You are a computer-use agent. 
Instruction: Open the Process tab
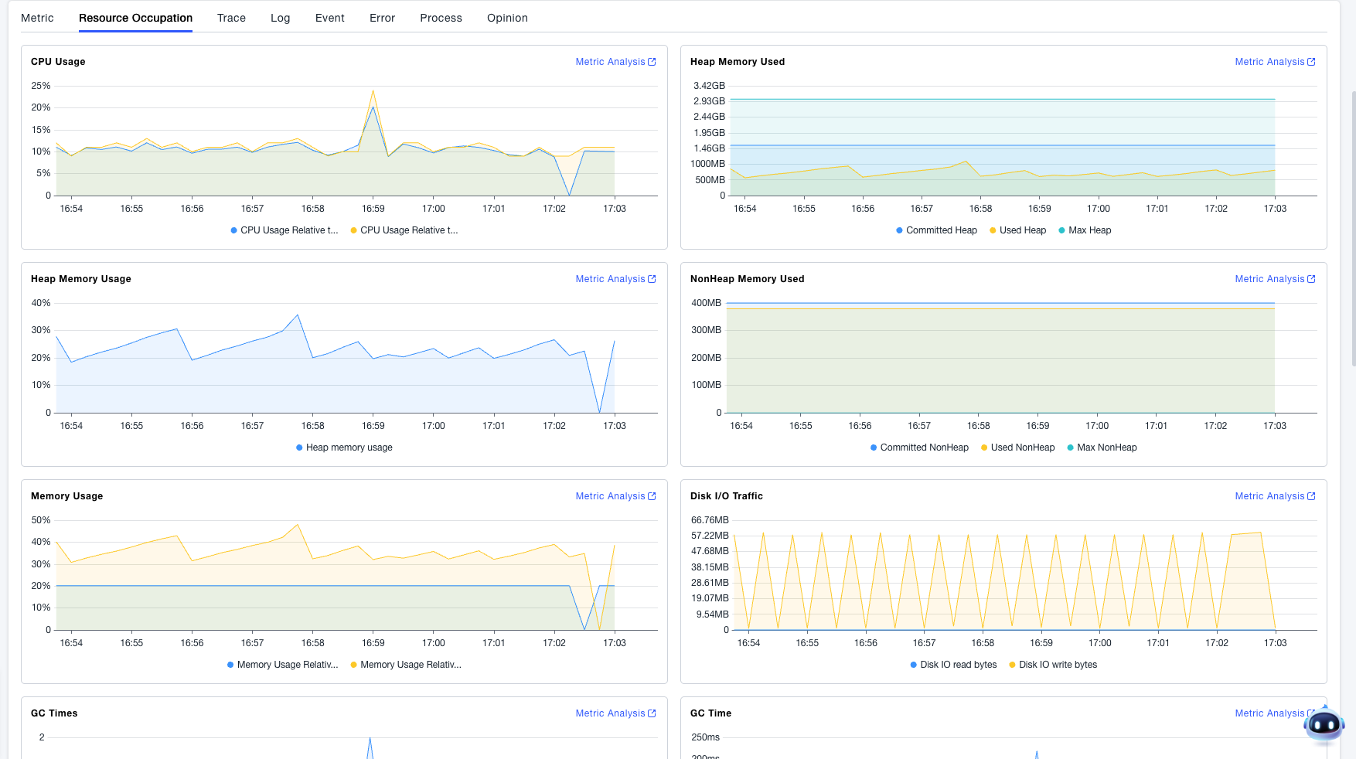pos(441,18)
